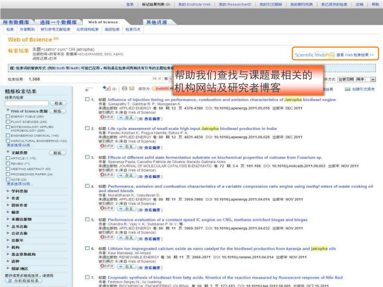Open full text button for result 4
Viewport: 383px width, 287px height.
coord(126,209)
